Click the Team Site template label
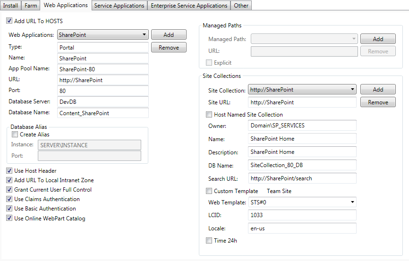This screenshot has width=409, height=261. pyautogui.click(x=279, y=191)
